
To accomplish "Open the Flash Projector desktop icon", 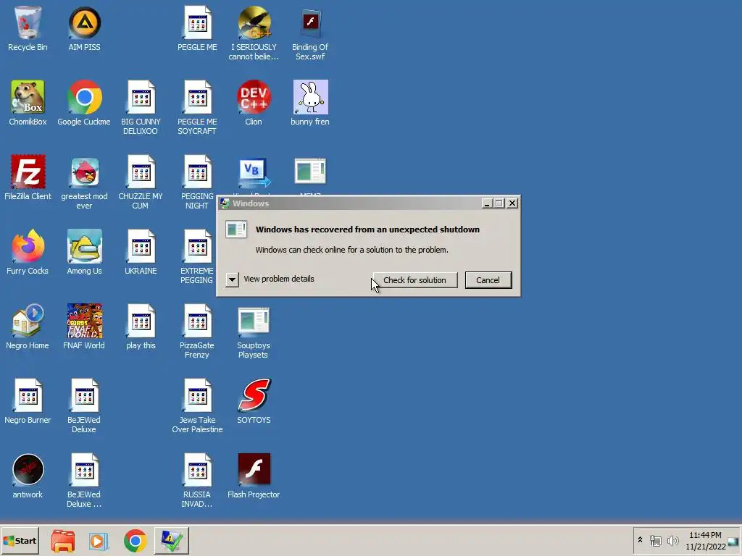I will pyautogui.click(x=254, y=476).
